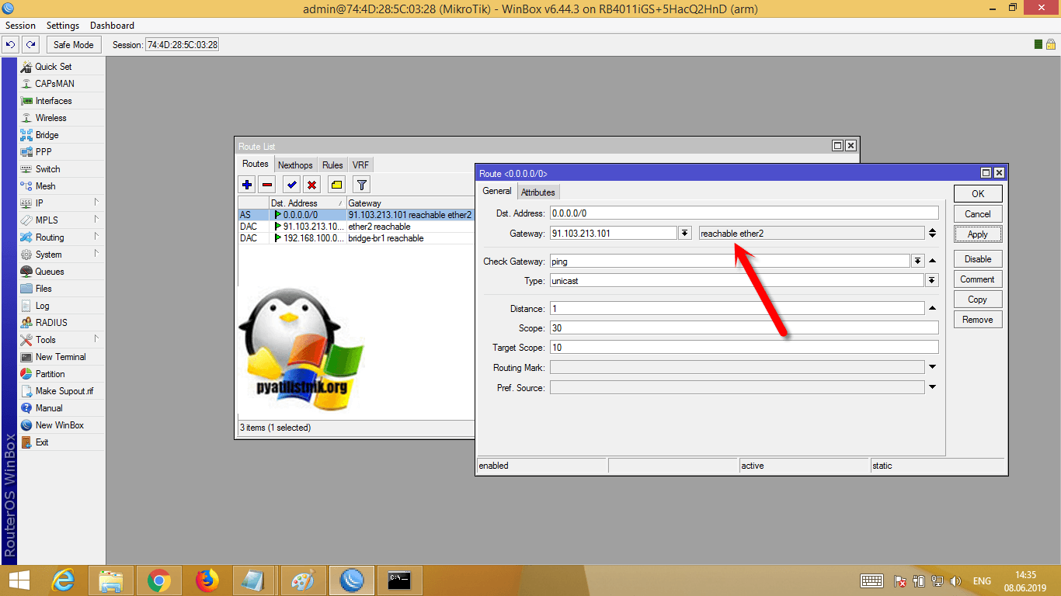The image size is (1061, 596).
Task: Click the red X disable route icon
Action: 311,185
